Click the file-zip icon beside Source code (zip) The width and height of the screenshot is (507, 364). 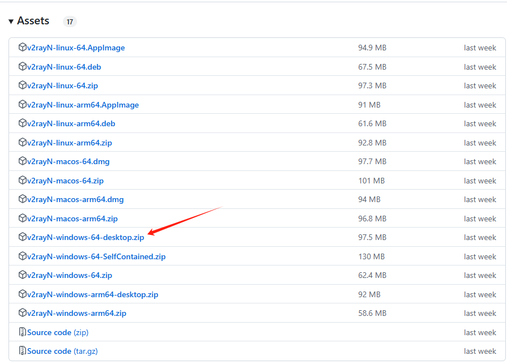tap(22, 332)
